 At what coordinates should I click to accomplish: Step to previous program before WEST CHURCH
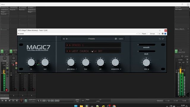67,51
